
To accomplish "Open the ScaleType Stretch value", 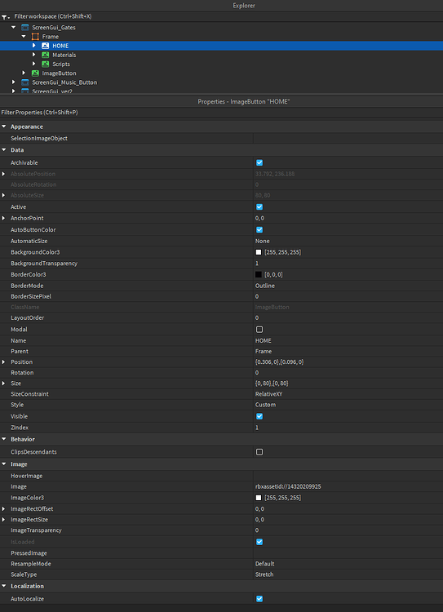I will [348, 574].
